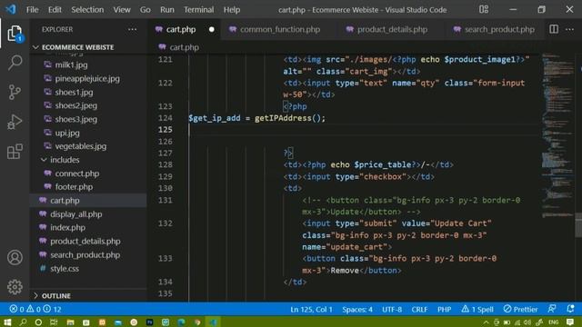This screenshot has width=582, height=327.
Task: Click Prettier in the status bar
Action: pos(520,309)
